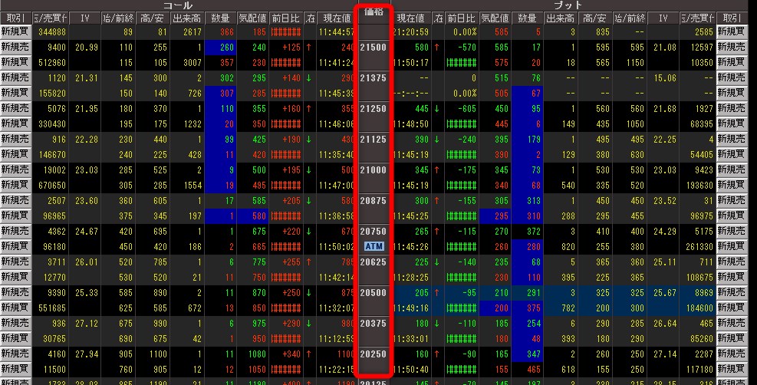Click put-side 新規売 button for strike 21375

732,77
